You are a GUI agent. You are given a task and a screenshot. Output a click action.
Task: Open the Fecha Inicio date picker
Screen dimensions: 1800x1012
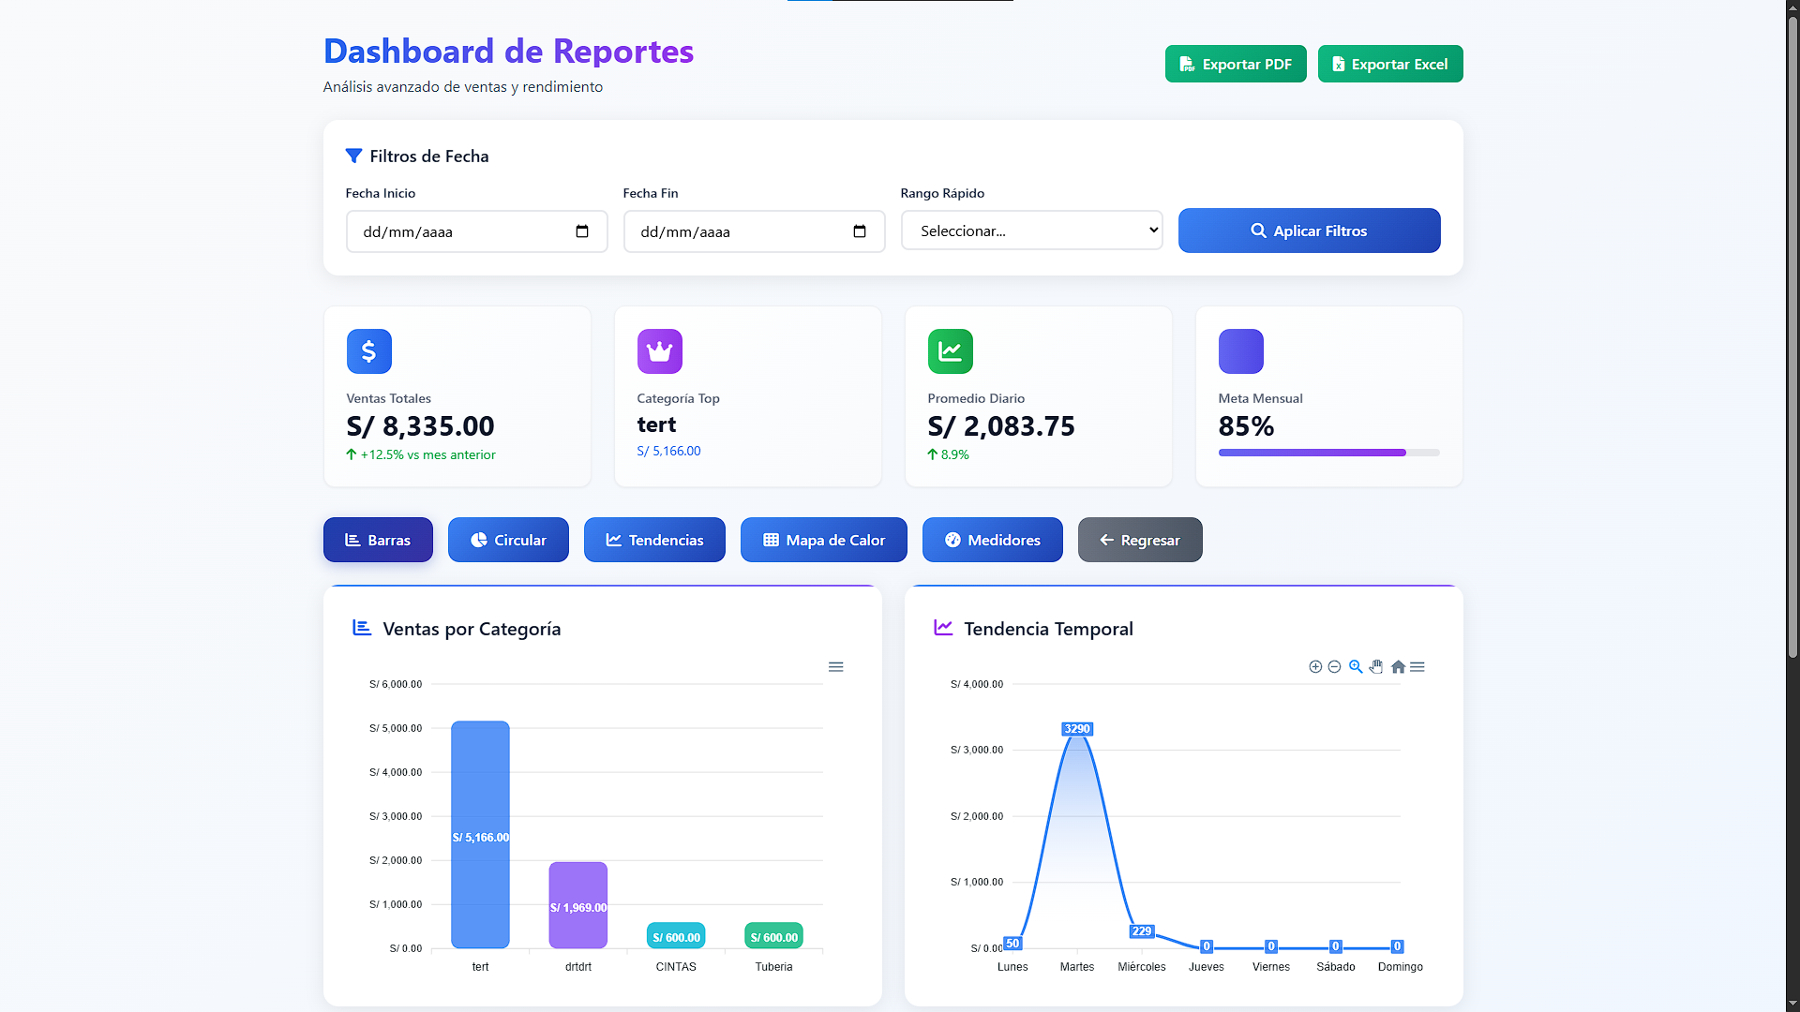pos(581,231)
